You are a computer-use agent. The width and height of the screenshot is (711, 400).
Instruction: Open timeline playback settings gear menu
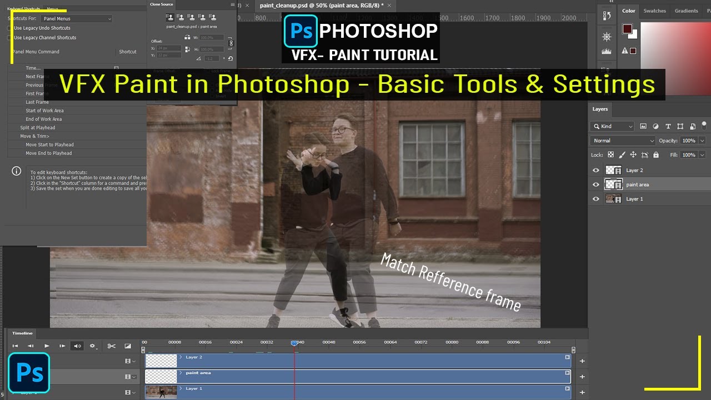point(93,346)
